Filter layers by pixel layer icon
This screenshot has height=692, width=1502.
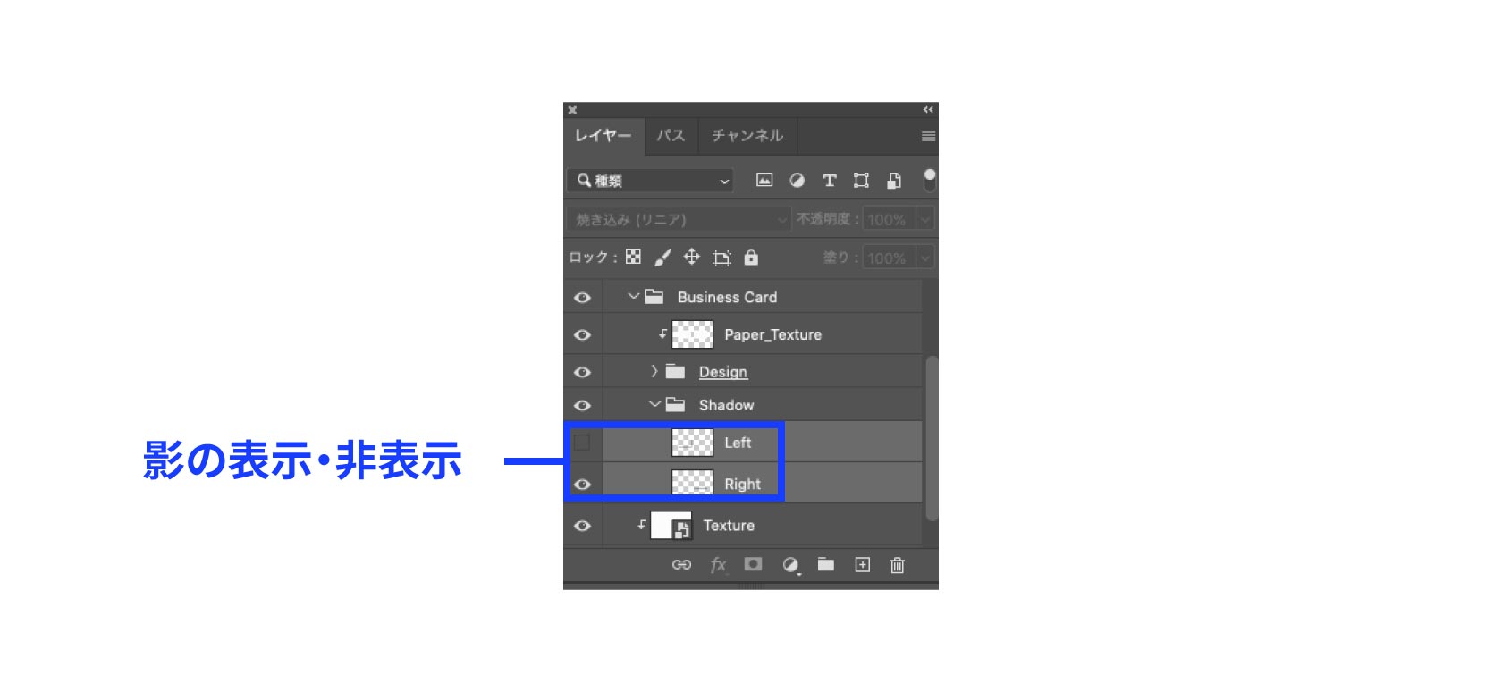(x=764, y=181)
